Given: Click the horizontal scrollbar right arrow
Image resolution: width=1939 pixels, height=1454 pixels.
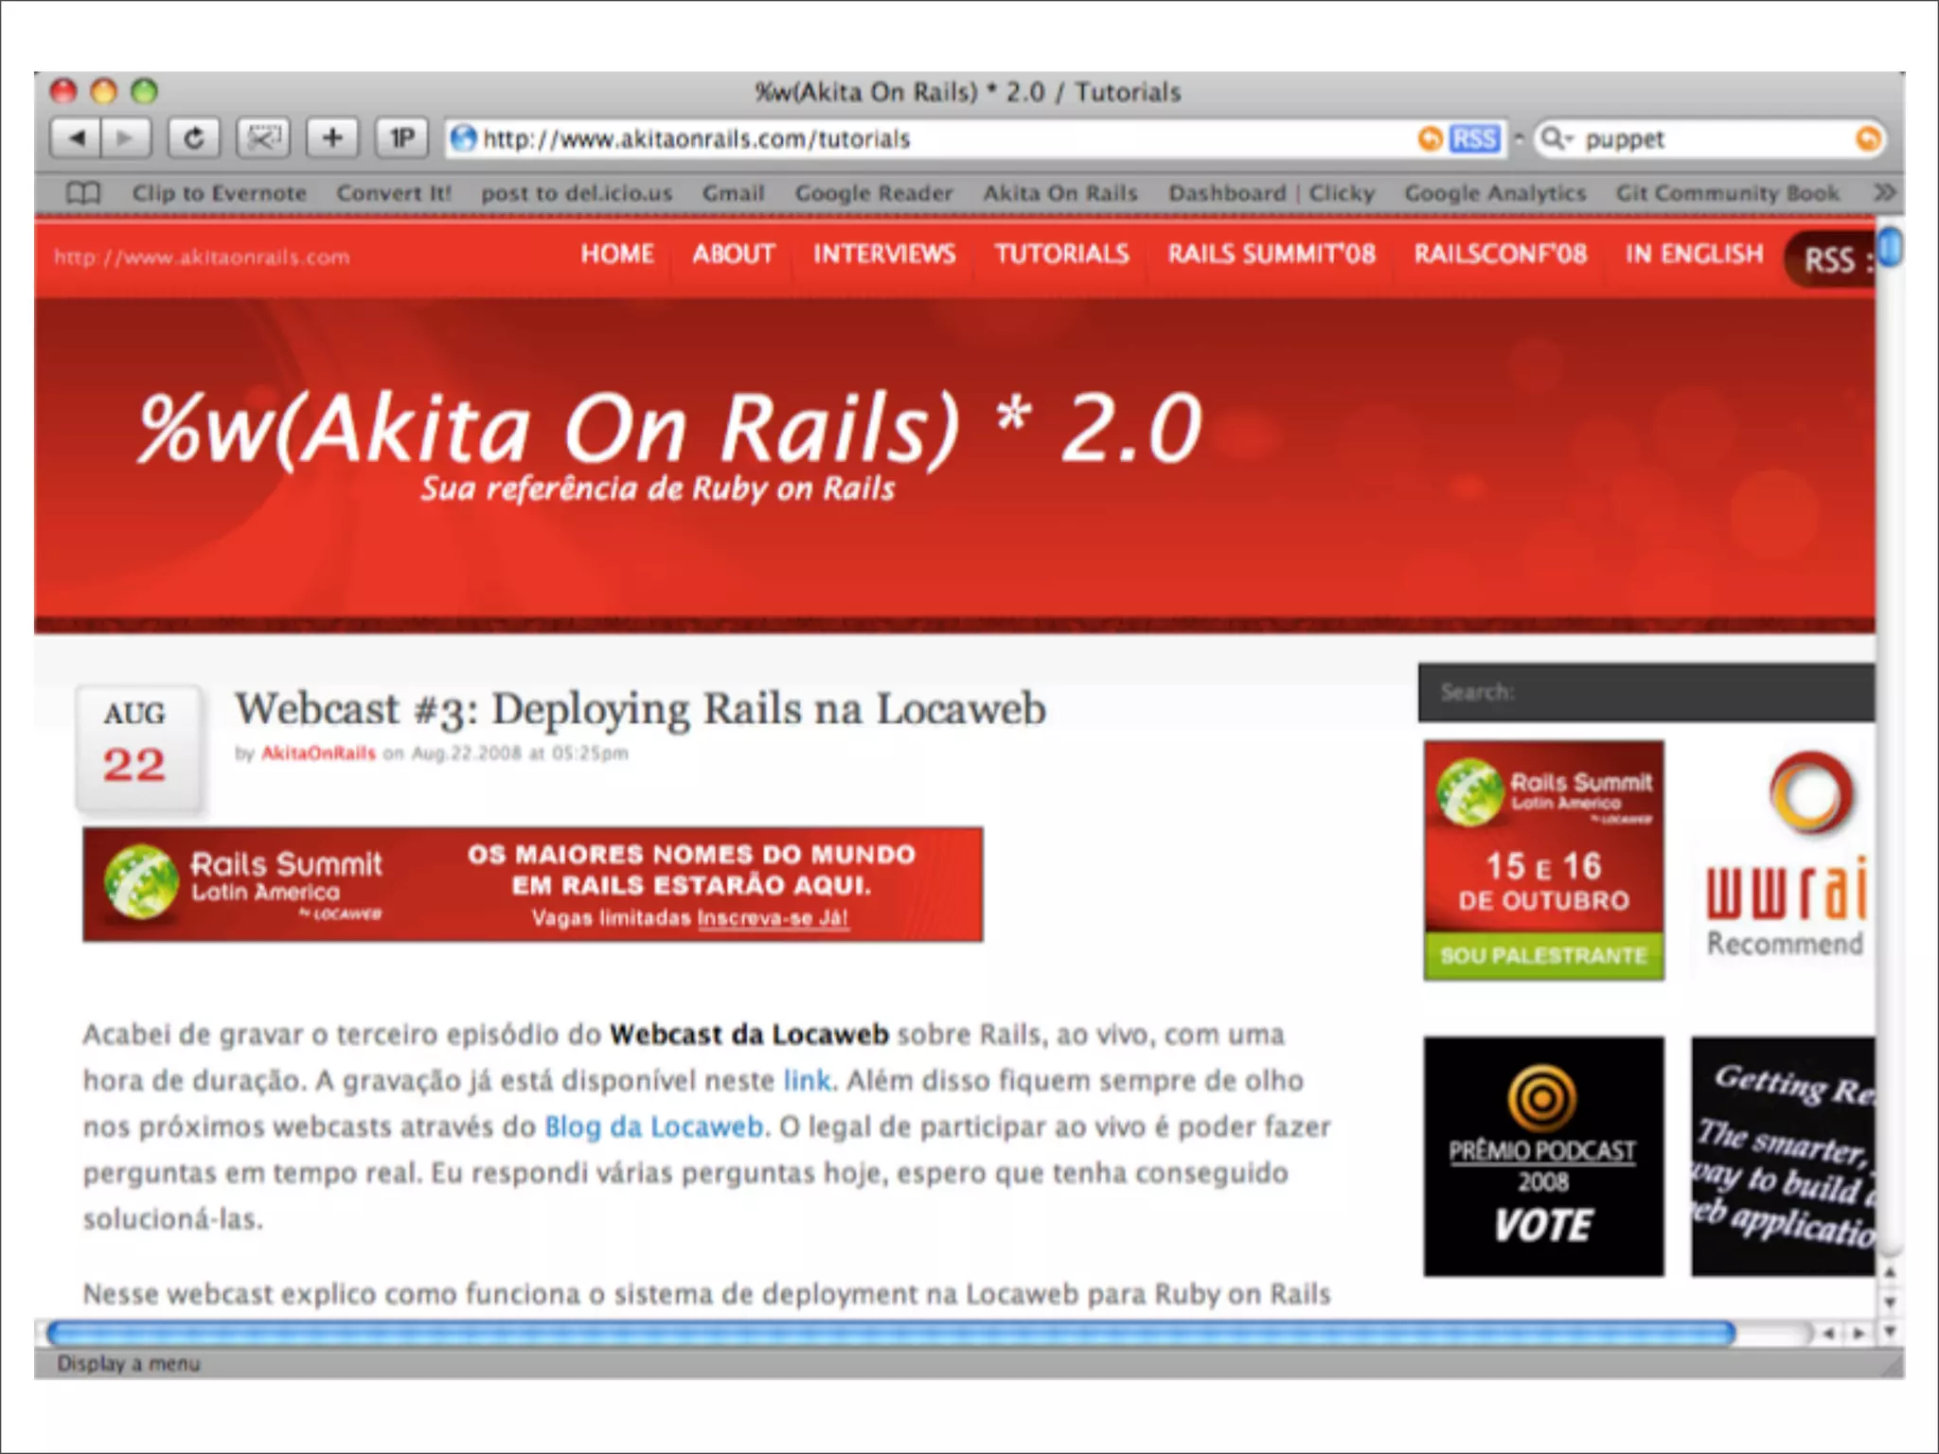Looking at the screenshot, I should 1859,1334.
